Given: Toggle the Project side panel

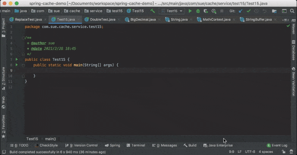Looking at the screenshot, I should pos(3,28).
